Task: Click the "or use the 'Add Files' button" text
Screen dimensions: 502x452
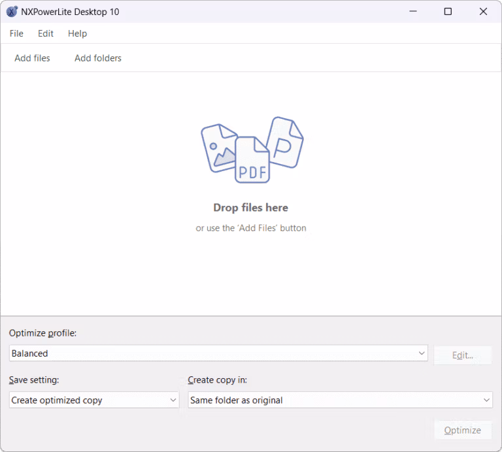Action: click(251, 228)
